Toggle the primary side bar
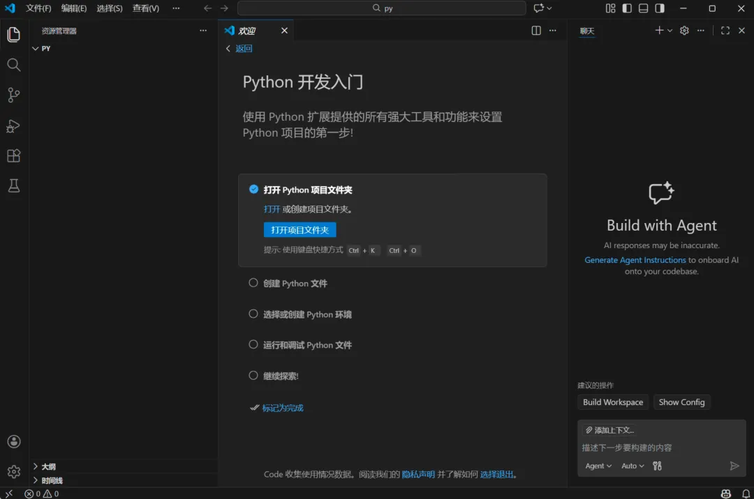The height and width of the screenshot is (499, 754). point(626,8)
